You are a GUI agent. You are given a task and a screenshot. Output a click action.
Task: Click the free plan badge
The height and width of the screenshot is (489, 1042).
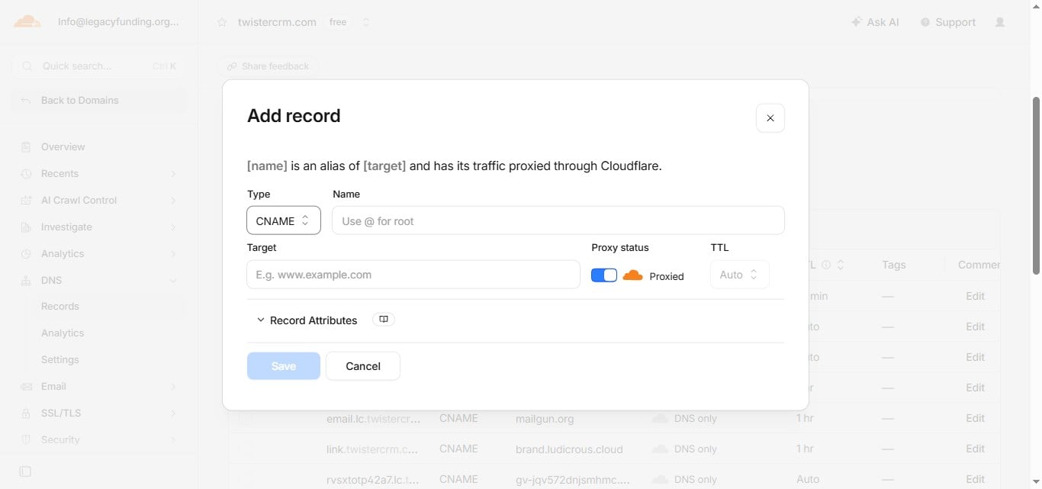click(x=338, y=22)
